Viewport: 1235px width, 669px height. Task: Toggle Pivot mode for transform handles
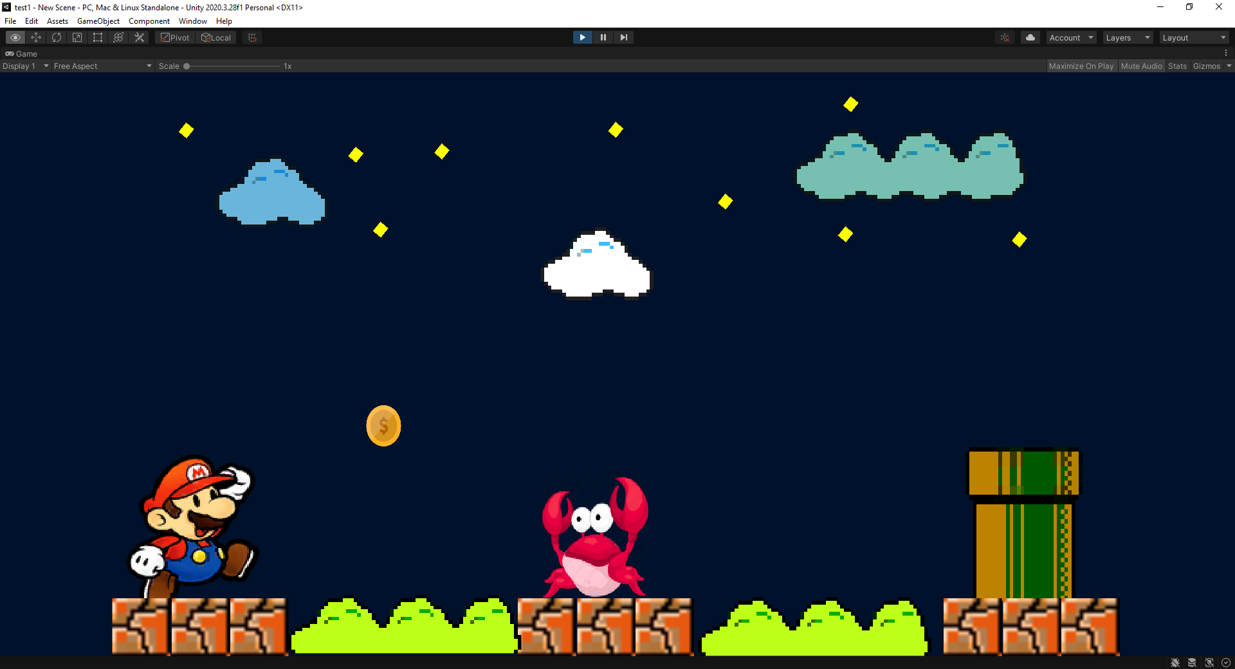(x=174, y=37)
